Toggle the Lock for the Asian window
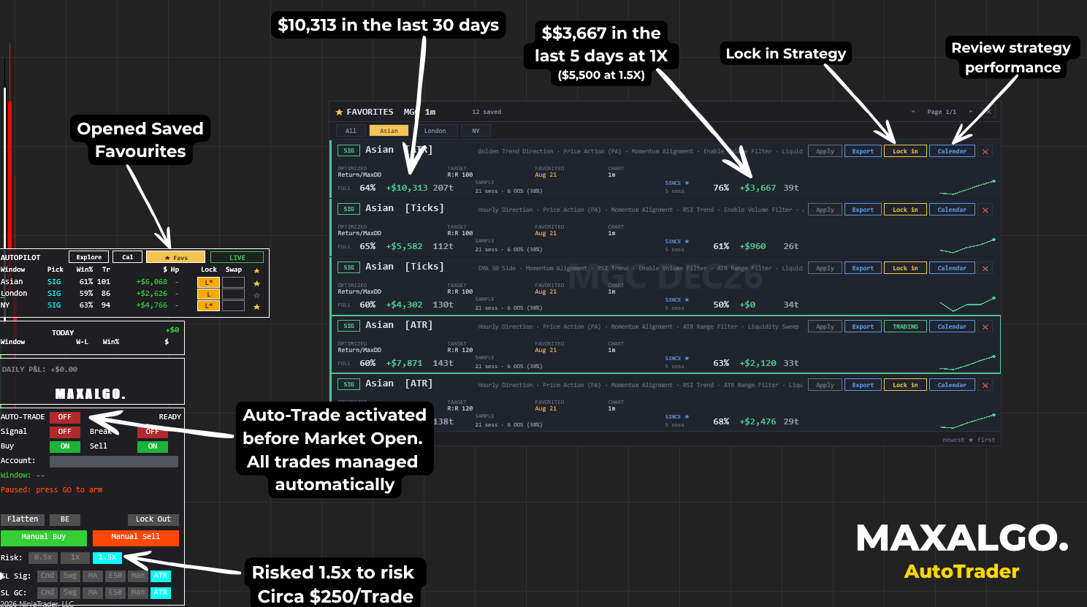 tap(208, 283)
